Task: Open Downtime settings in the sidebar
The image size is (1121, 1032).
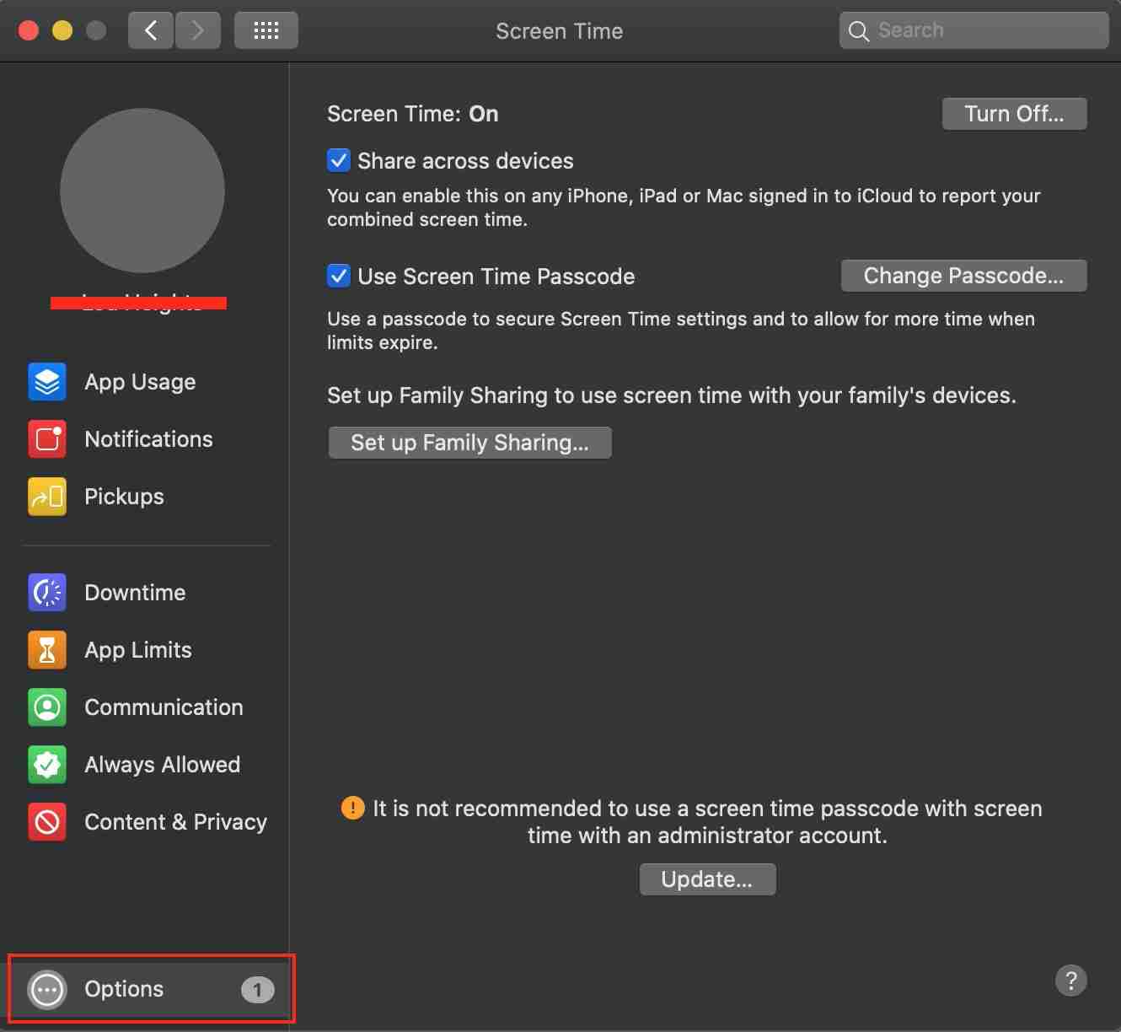Action: [135, 593]
